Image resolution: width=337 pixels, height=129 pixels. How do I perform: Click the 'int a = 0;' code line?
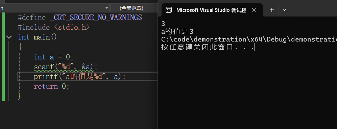click(x=54, y=57)
